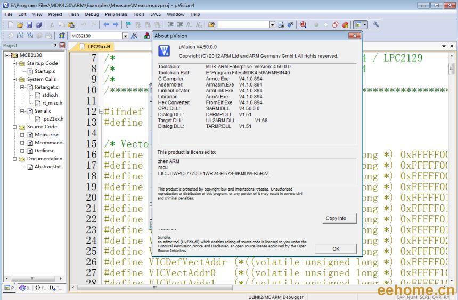Click the Comment selection icon

(x=189, y=25)
